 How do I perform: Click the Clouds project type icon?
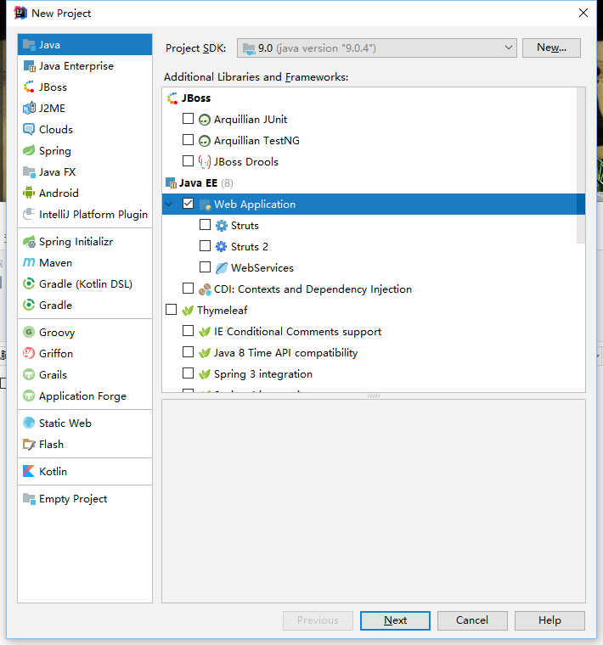coord(30,130)
